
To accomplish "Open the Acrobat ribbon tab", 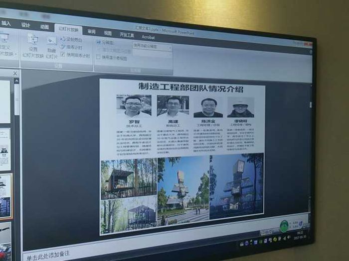I will coord(148,37).
